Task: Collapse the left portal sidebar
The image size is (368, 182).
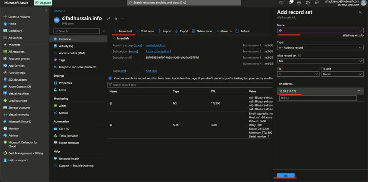Action: [46, 10]
